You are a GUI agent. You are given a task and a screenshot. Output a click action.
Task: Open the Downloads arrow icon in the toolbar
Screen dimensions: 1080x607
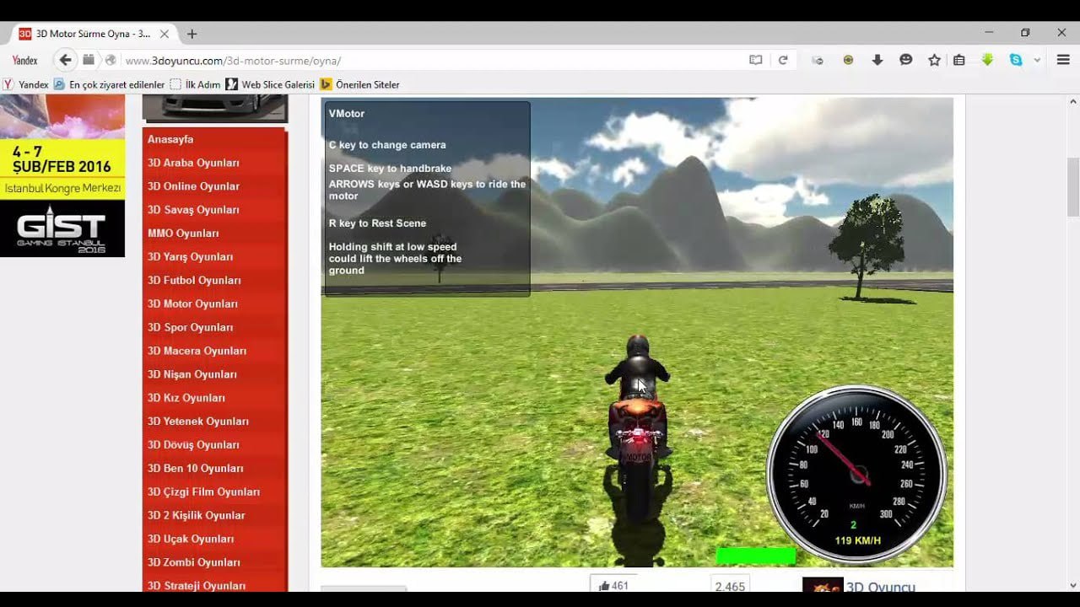877,60
